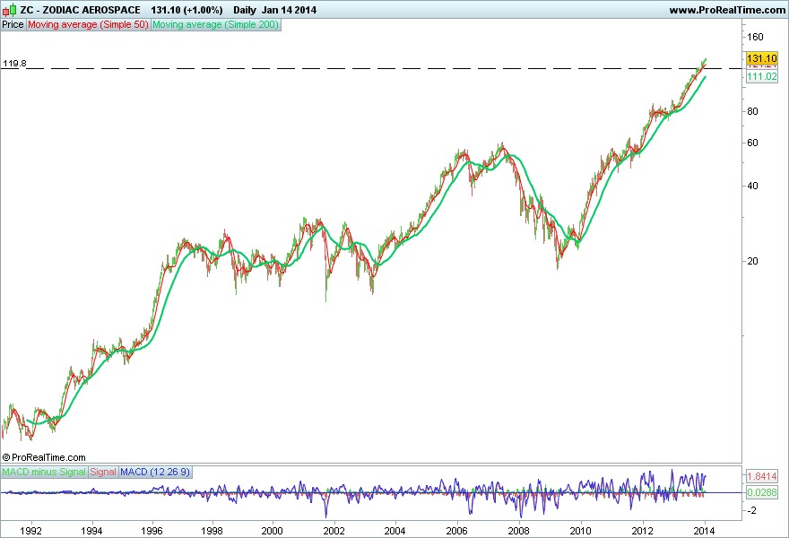Screen dimensions: 789x538
Task: Click the 1992 year label on time axis
Action: [x=30, y=531]
